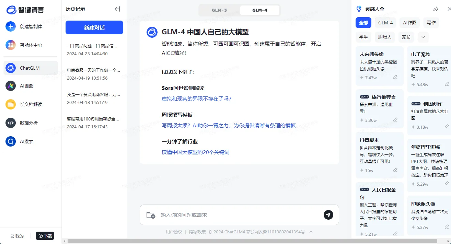The height and width of the screenshot is (244, 451).
Task: Select the 学生 category filter
Action: click(x=363, y=37)
